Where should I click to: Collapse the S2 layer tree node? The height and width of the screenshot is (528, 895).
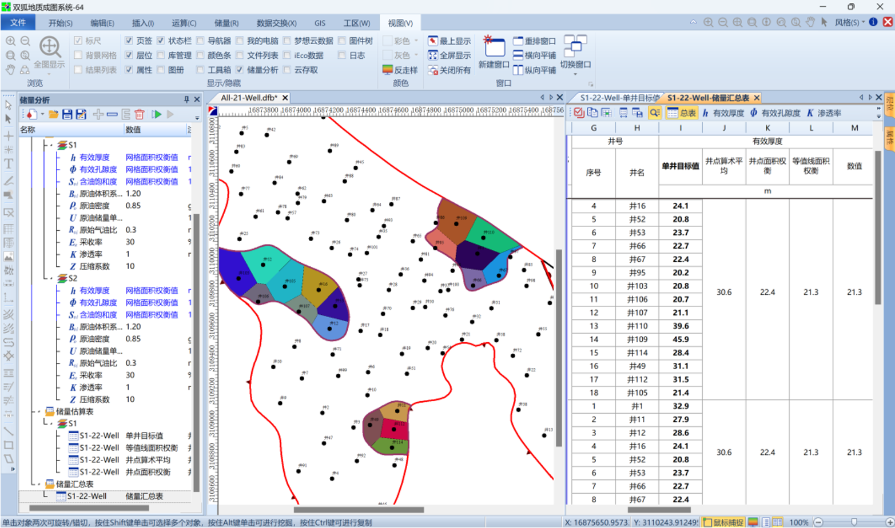(x=51, y=278)
